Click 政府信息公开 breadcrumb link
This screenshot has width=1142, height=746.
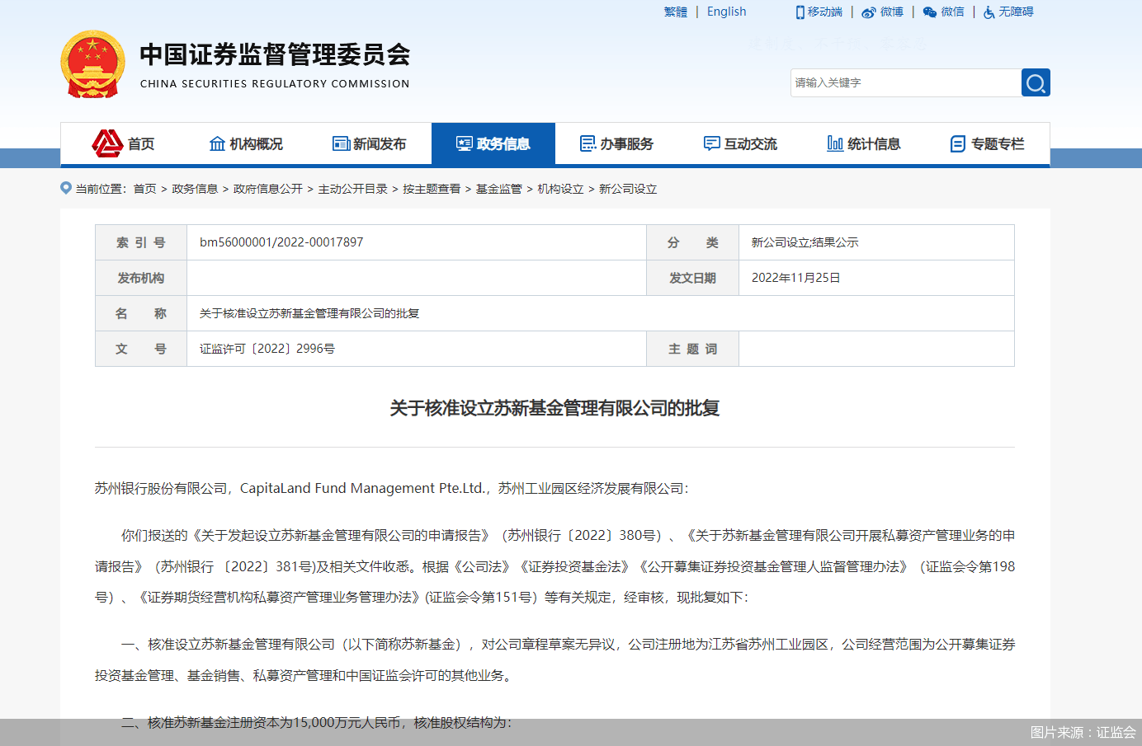click(267, 189)
